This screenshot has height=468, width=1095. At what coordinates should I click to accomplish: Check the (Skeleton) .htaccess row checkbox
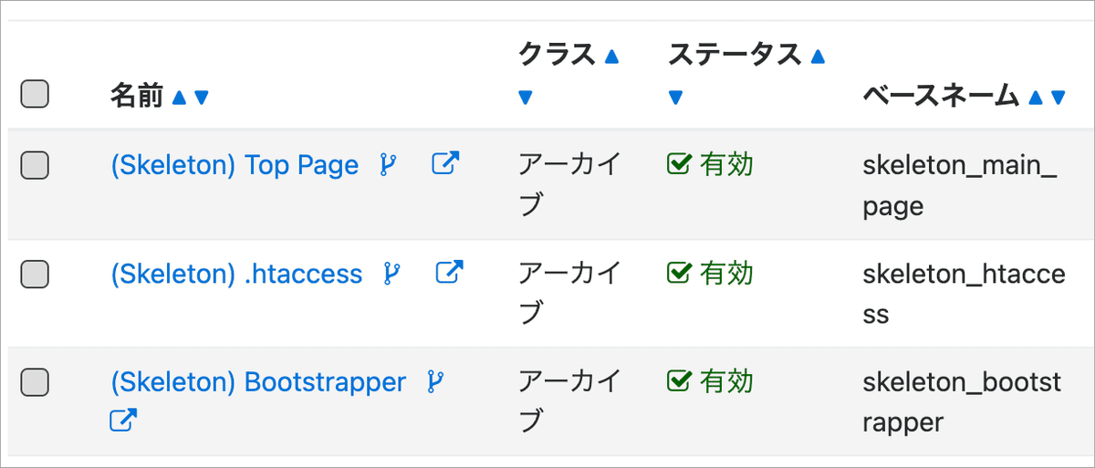pyautogui.click(x=35, y=273)
